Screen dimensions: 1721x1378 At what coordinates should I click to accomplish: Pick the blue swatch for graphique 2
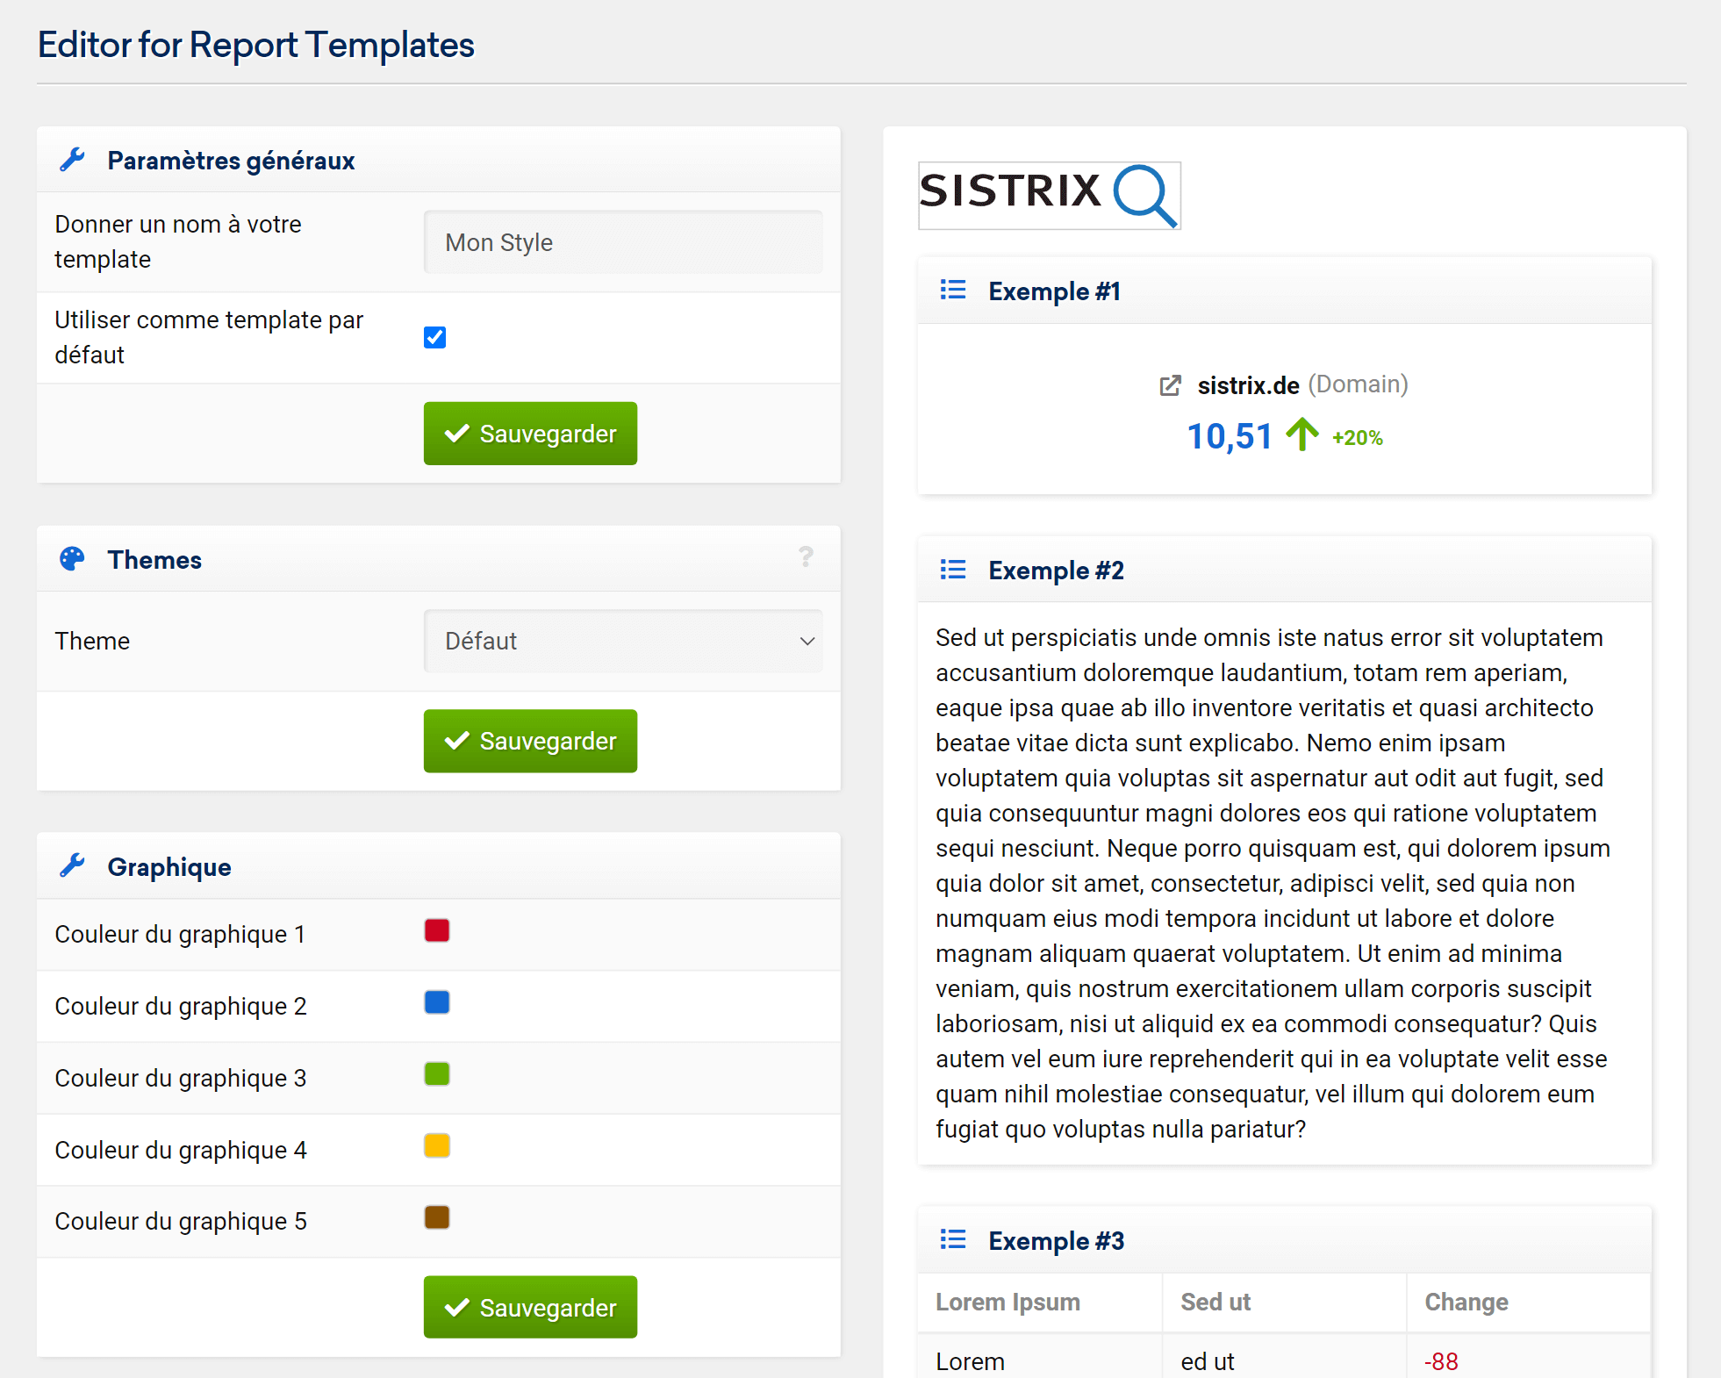pos(437,1002)
